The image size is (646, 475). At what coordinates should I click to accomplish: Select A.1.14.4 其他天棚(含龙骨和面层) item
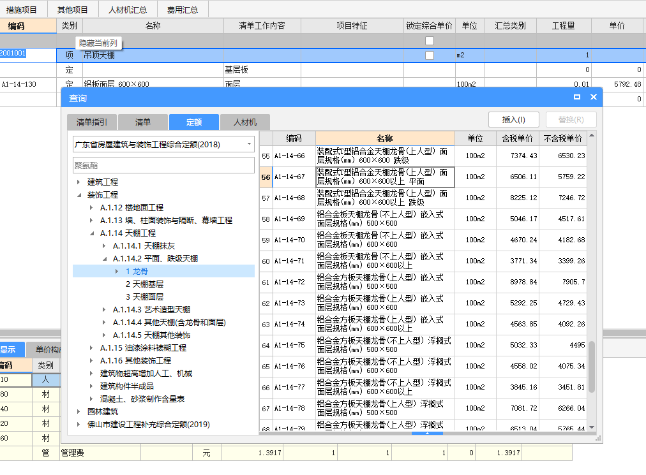(169, 322)
